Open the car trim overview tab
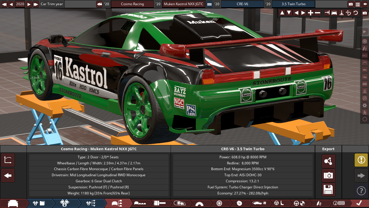 click(x=117, y=203)
